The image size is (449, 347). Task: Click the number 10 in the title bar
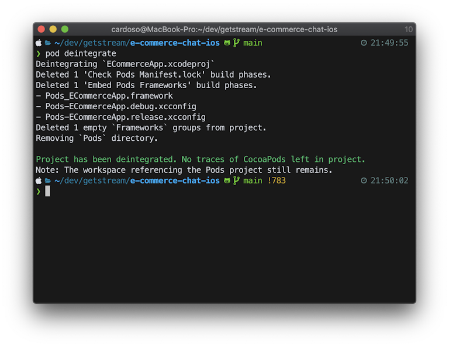[x=409, y=29]
